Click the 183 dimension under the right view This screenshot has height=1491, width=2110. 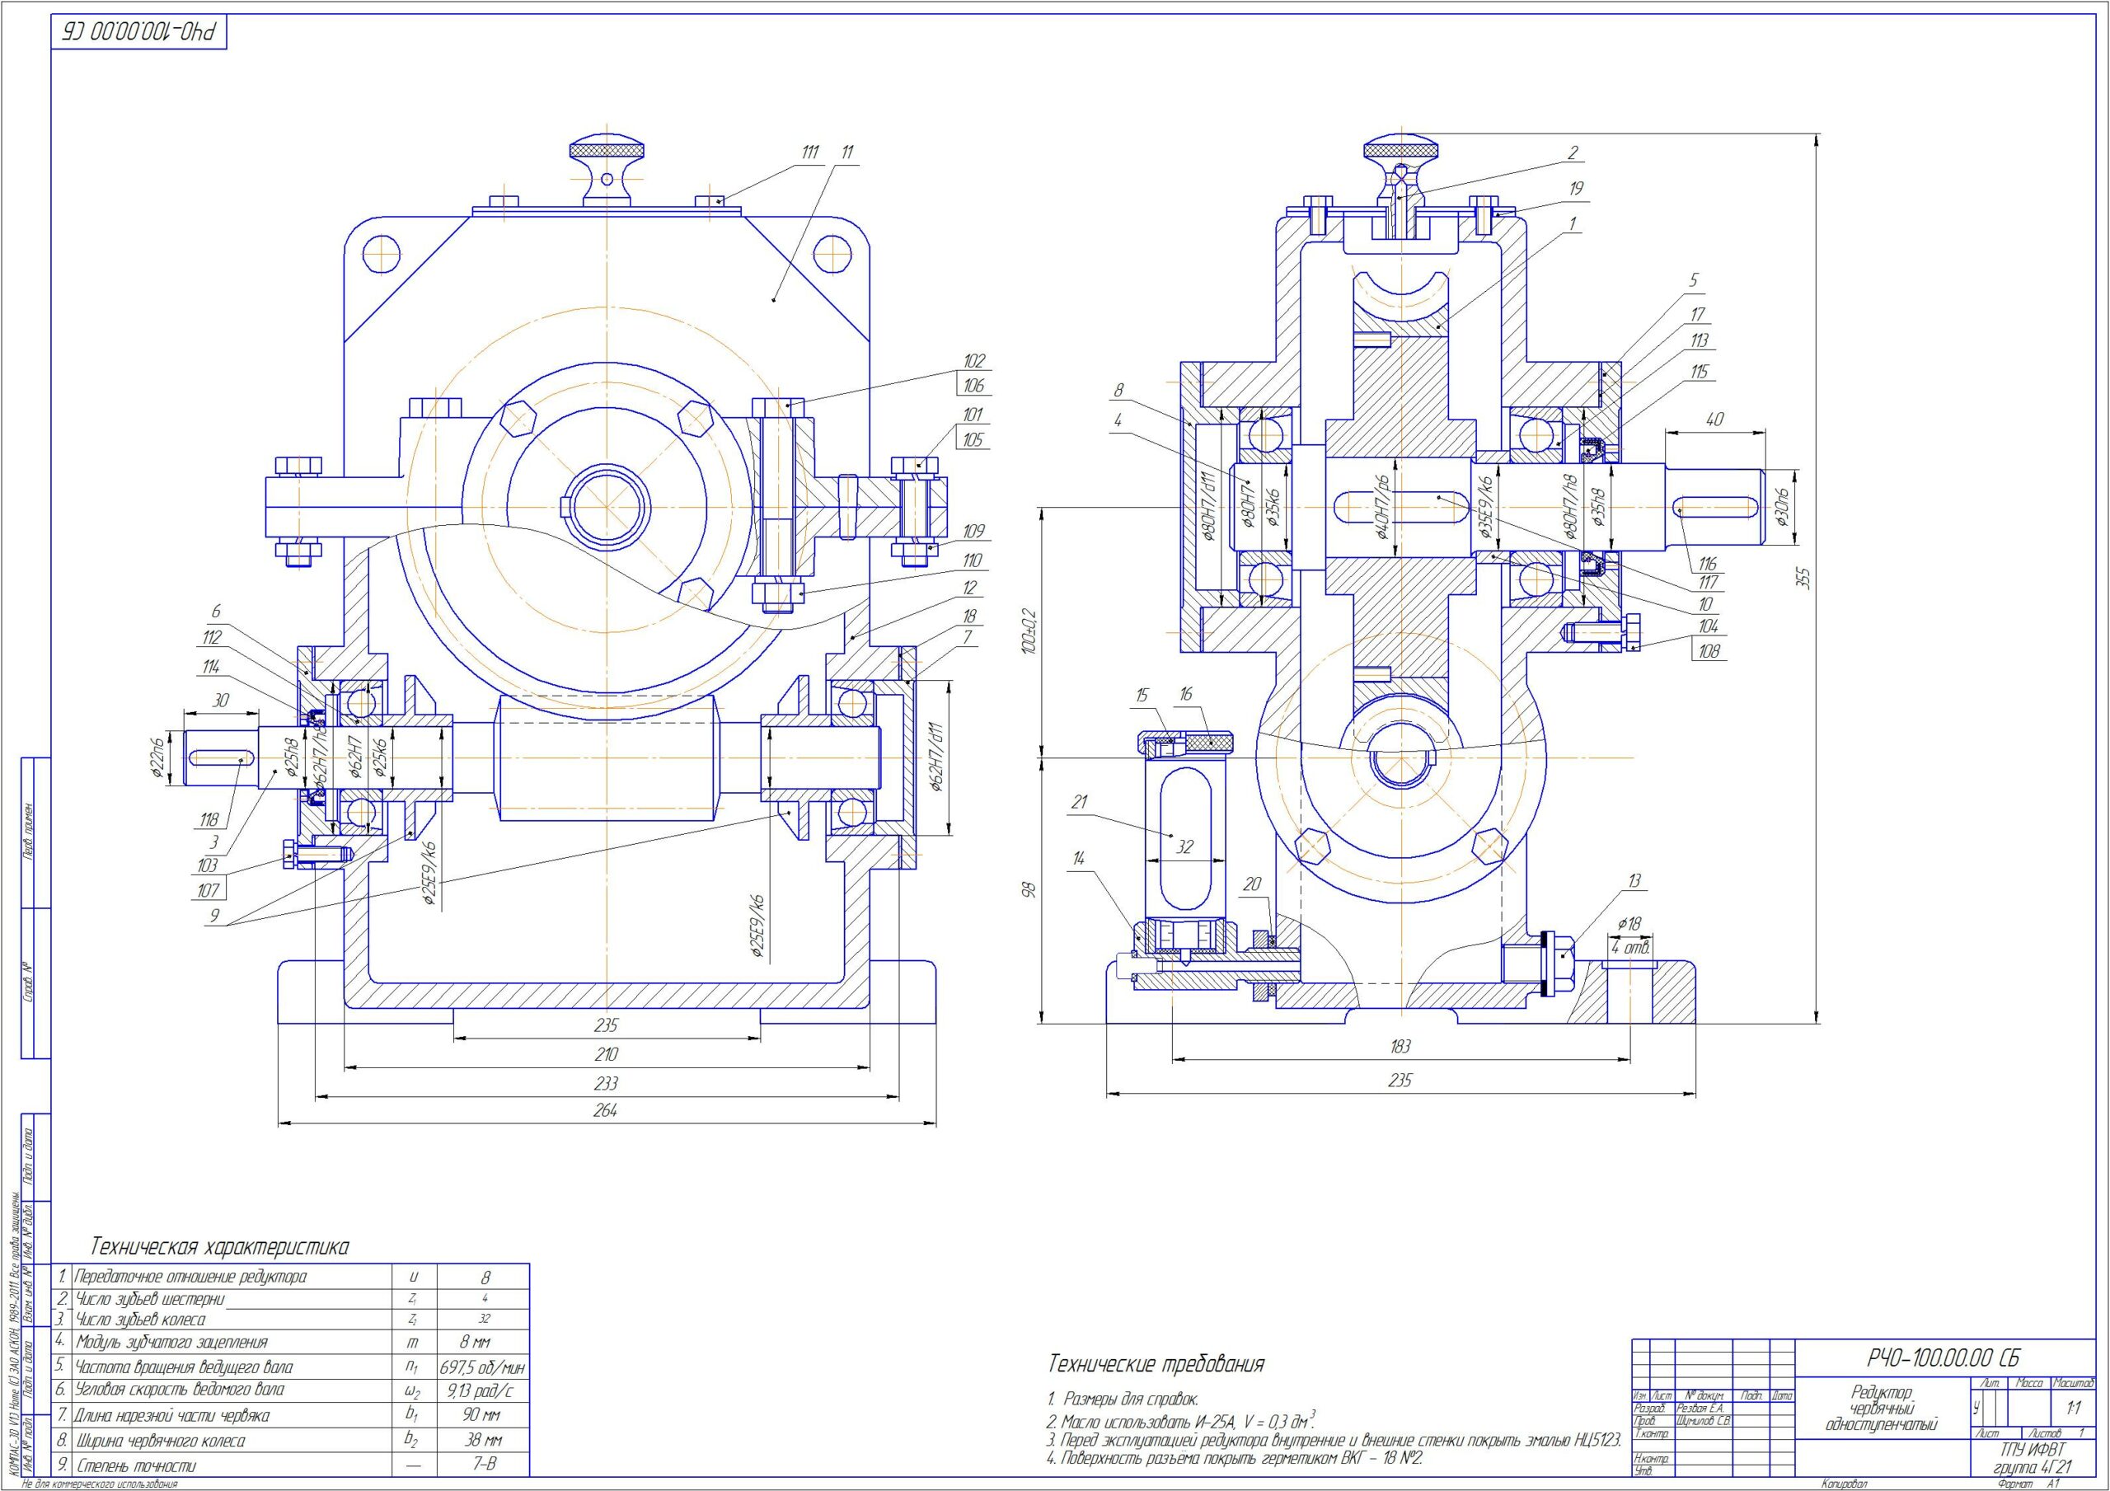[1400, 1046]
